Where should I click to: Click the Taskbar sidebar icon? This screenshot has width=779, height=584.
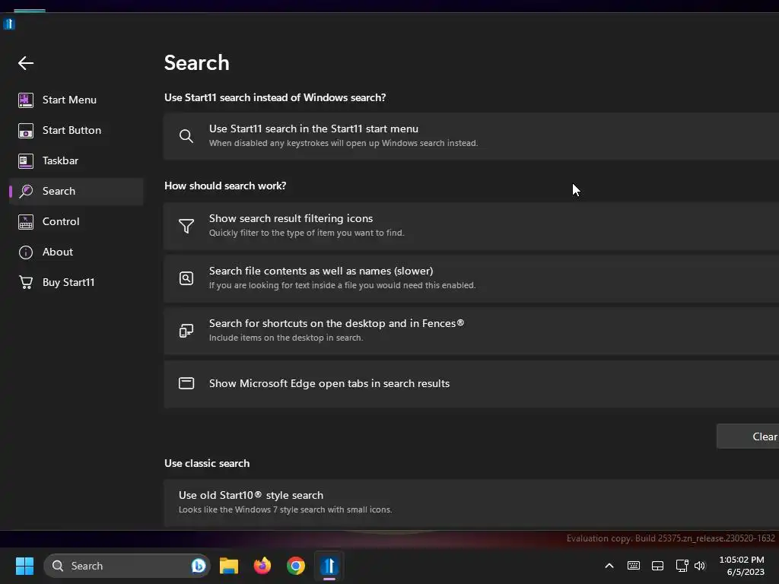(26, 161)
